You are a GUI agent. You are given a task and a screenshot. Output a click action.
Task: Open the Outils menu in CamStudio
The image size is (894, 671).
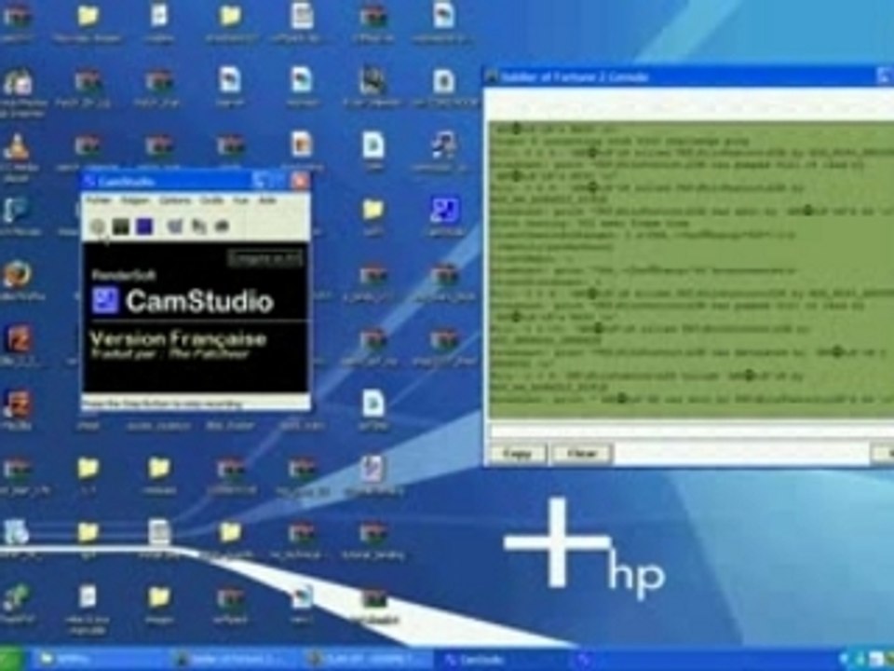click(x=211, y=201)
